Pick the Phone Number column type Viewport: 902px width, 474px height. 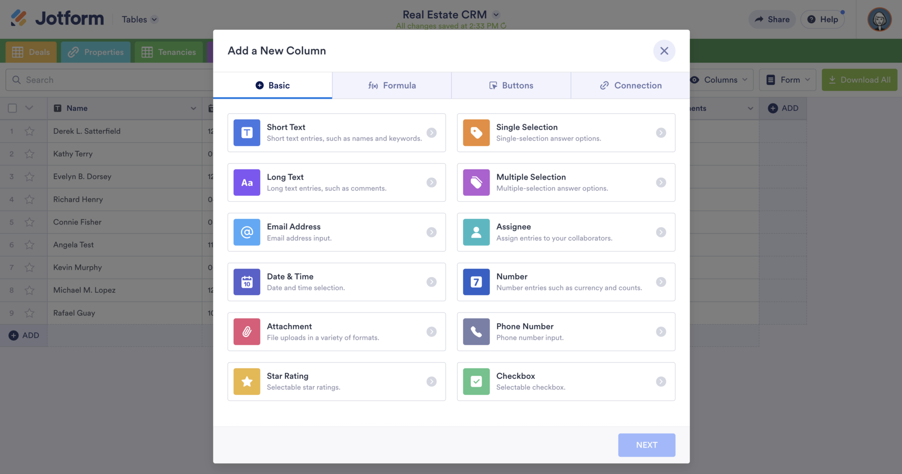point(566,331)
